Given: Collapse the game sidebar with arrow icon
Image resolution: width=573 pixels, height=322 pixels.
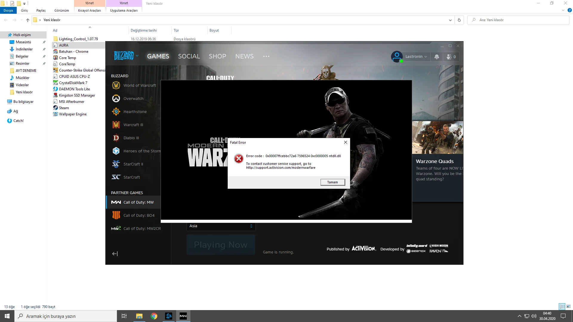Looking at the screenshot, I should click(x=115, y=254).
